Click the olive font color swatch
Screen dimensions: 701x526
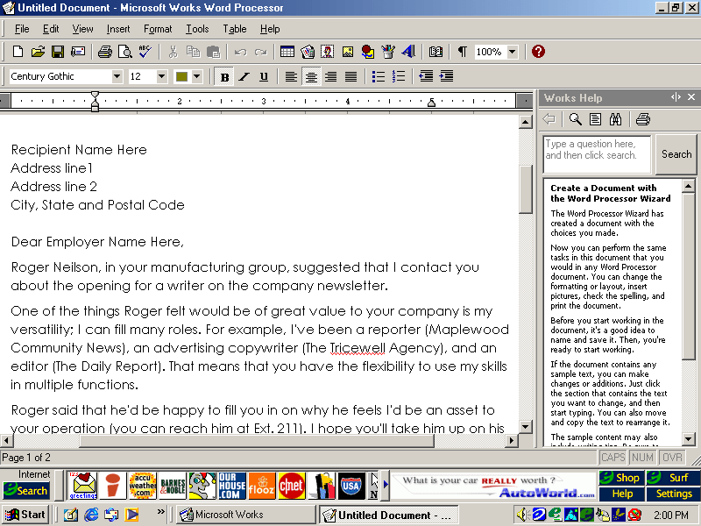click(182, 76)
